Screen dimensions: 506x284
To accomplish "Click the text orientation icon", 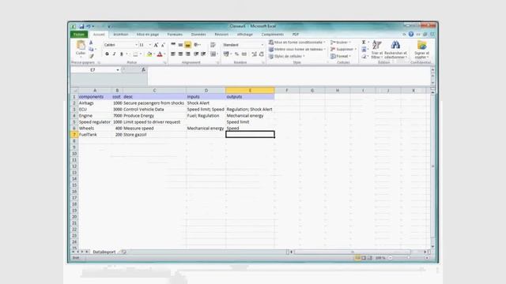I will point(197,45).
